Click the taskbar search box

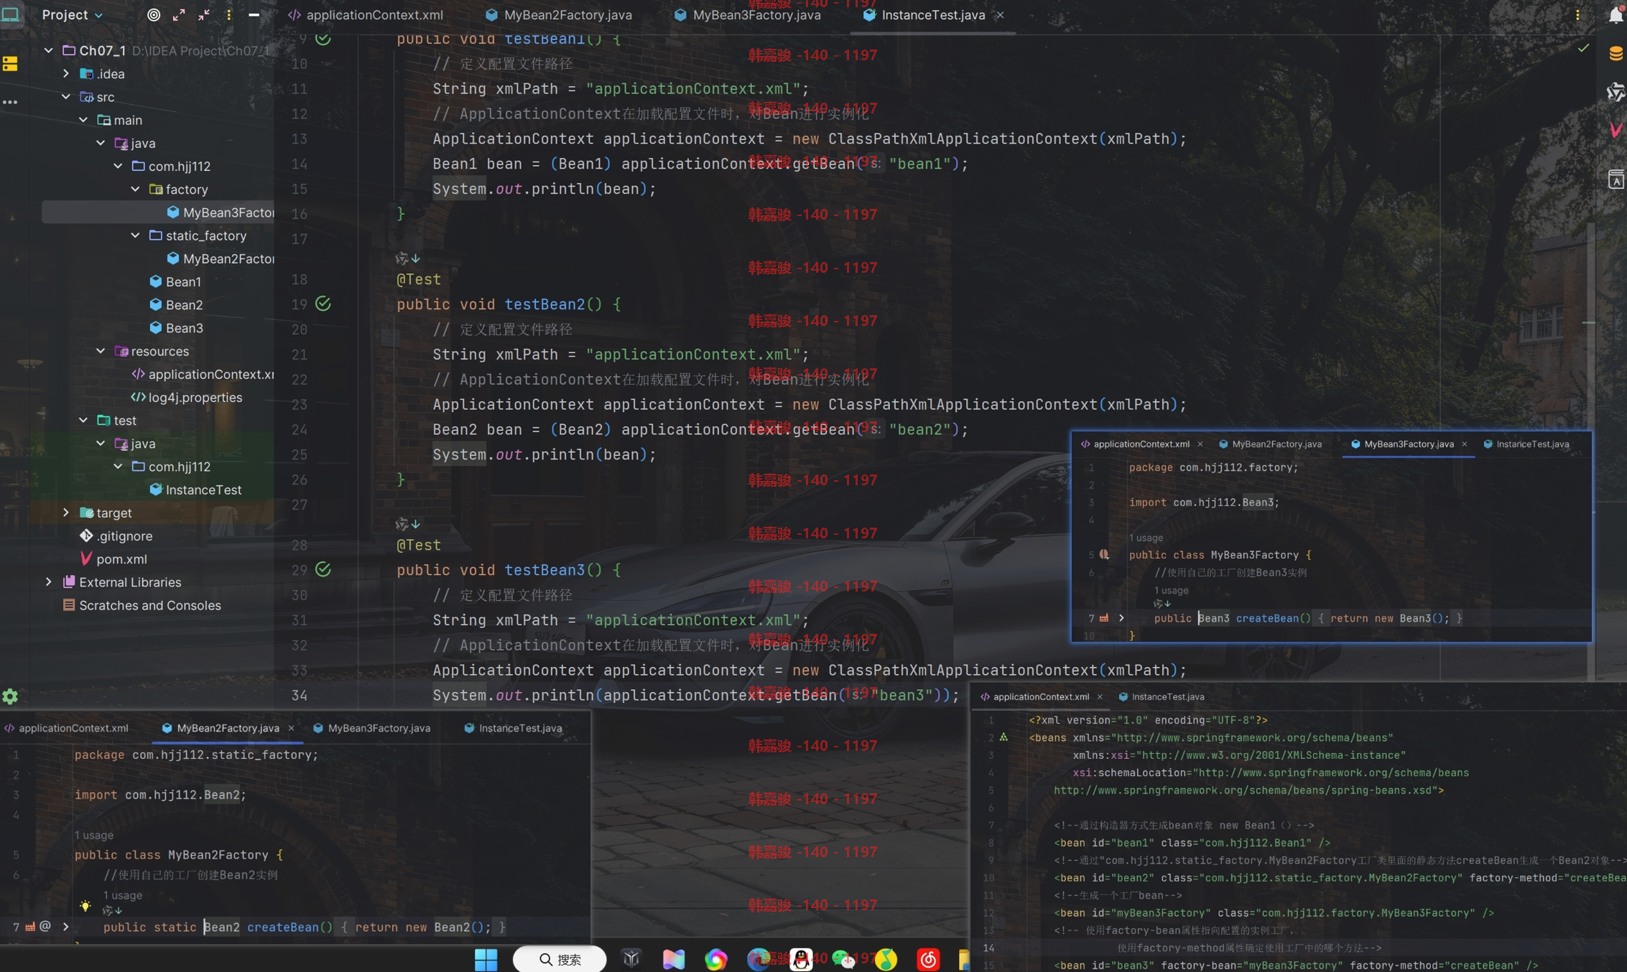click(560, 959)
